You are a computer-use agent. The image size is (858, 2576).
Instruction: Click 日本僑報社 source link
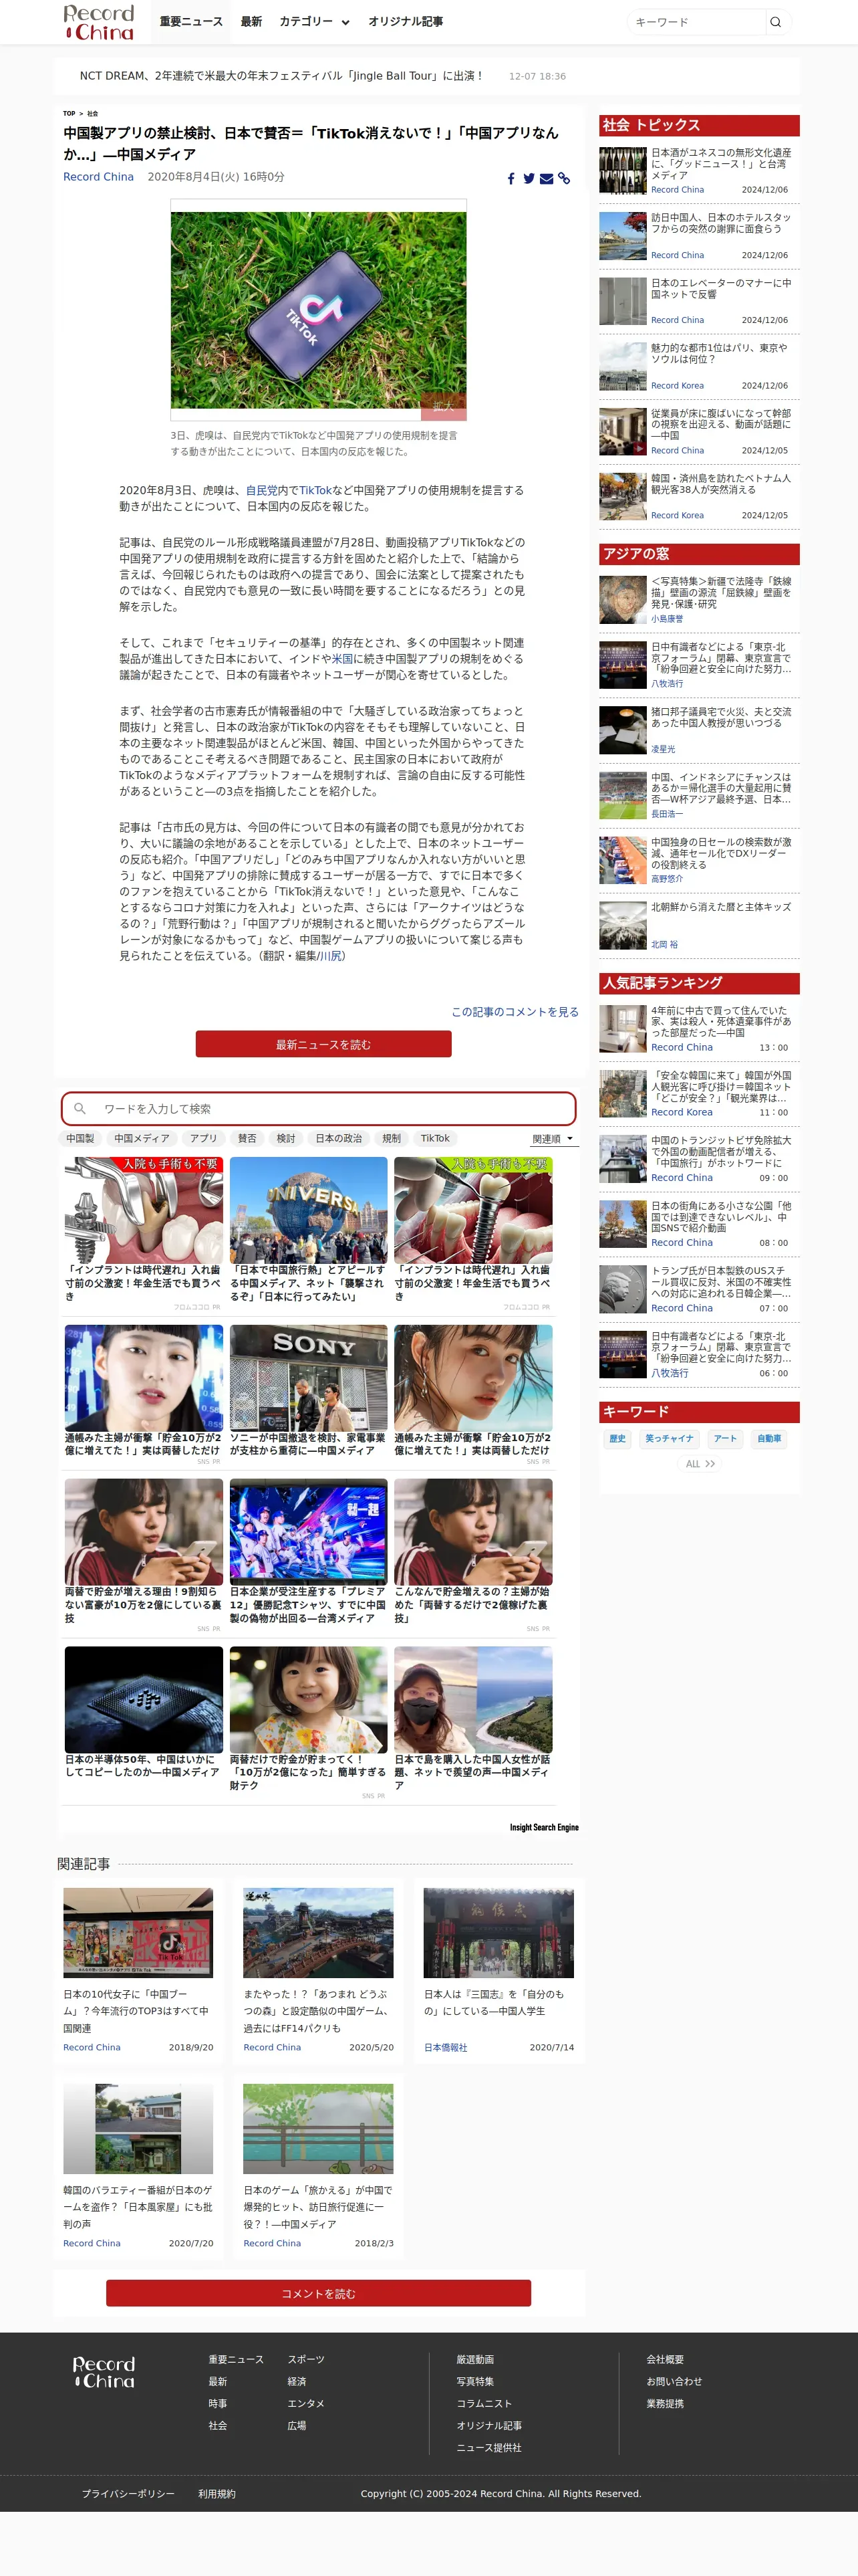[x=446, y=2047]
